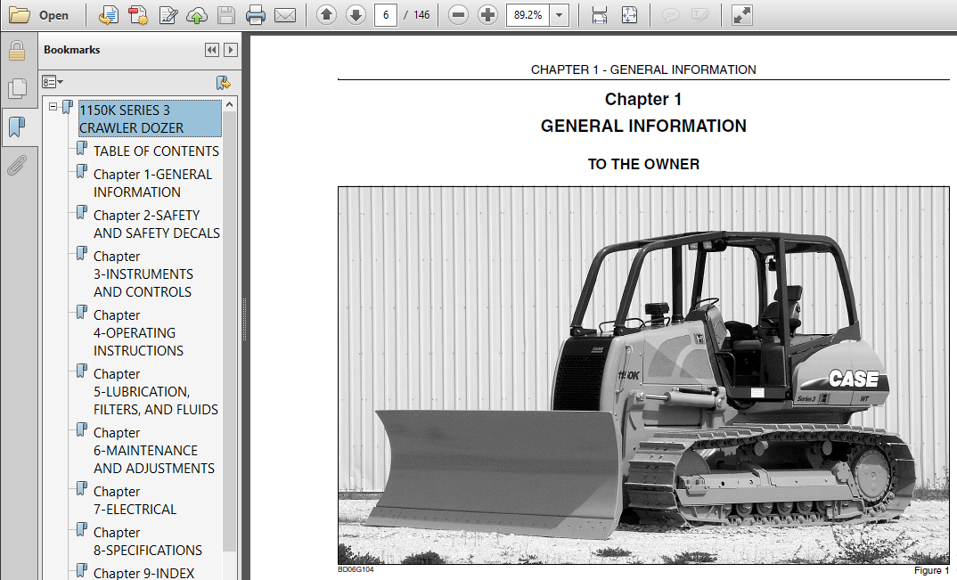Viewport: 957px width, 580px height.
Task: Toggle the Bookmarks panel icon
Action: coord(17,127)
